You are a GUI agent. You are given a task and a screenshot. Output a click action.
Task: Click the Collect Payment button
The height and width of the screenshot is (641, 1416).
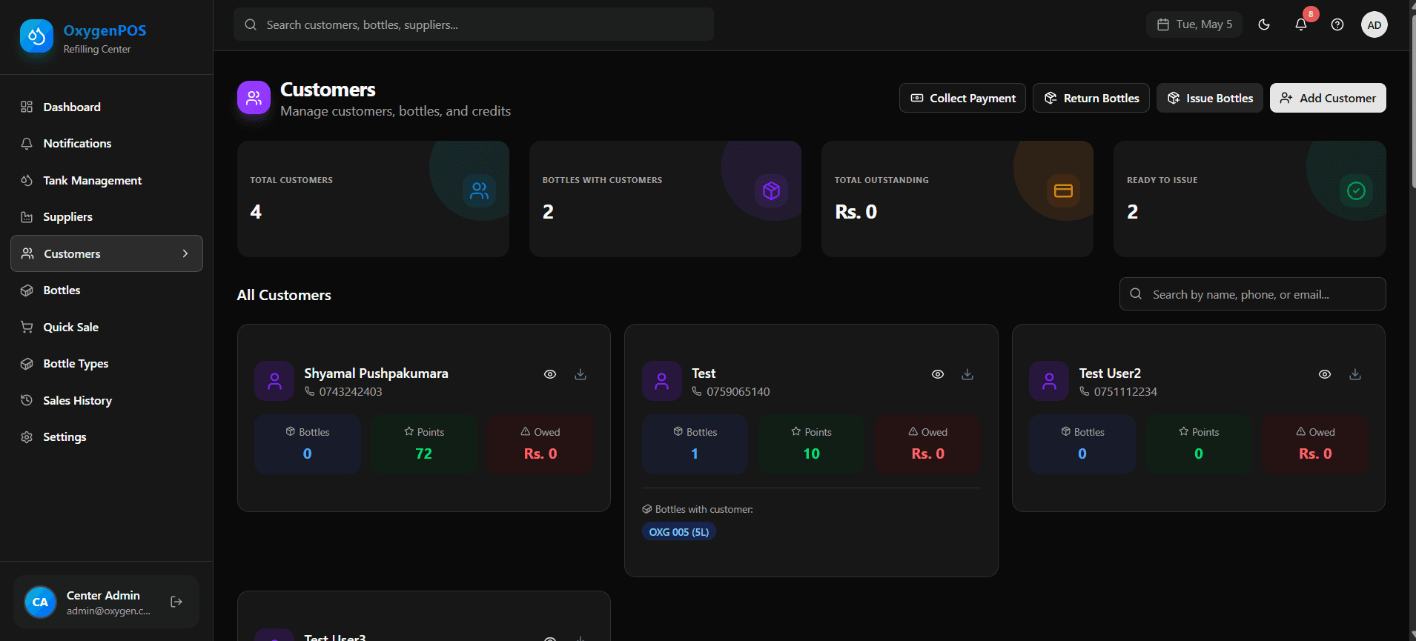click(x=962, y=98)
